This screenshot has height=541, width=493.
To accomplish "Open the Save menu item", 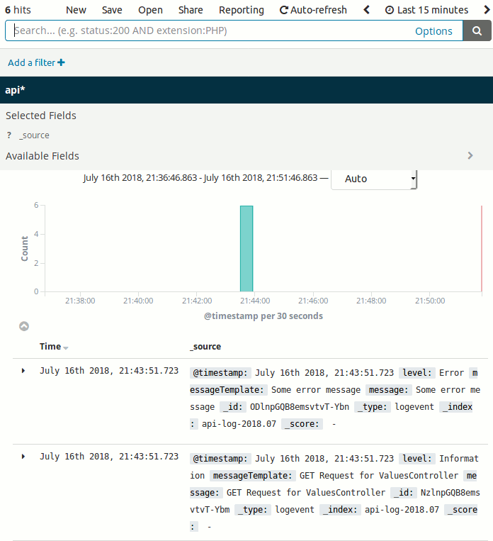I will coord(112,10).
